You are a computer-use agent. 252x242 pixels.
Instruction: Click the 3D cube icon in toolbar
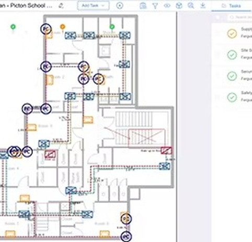point(179,6)
